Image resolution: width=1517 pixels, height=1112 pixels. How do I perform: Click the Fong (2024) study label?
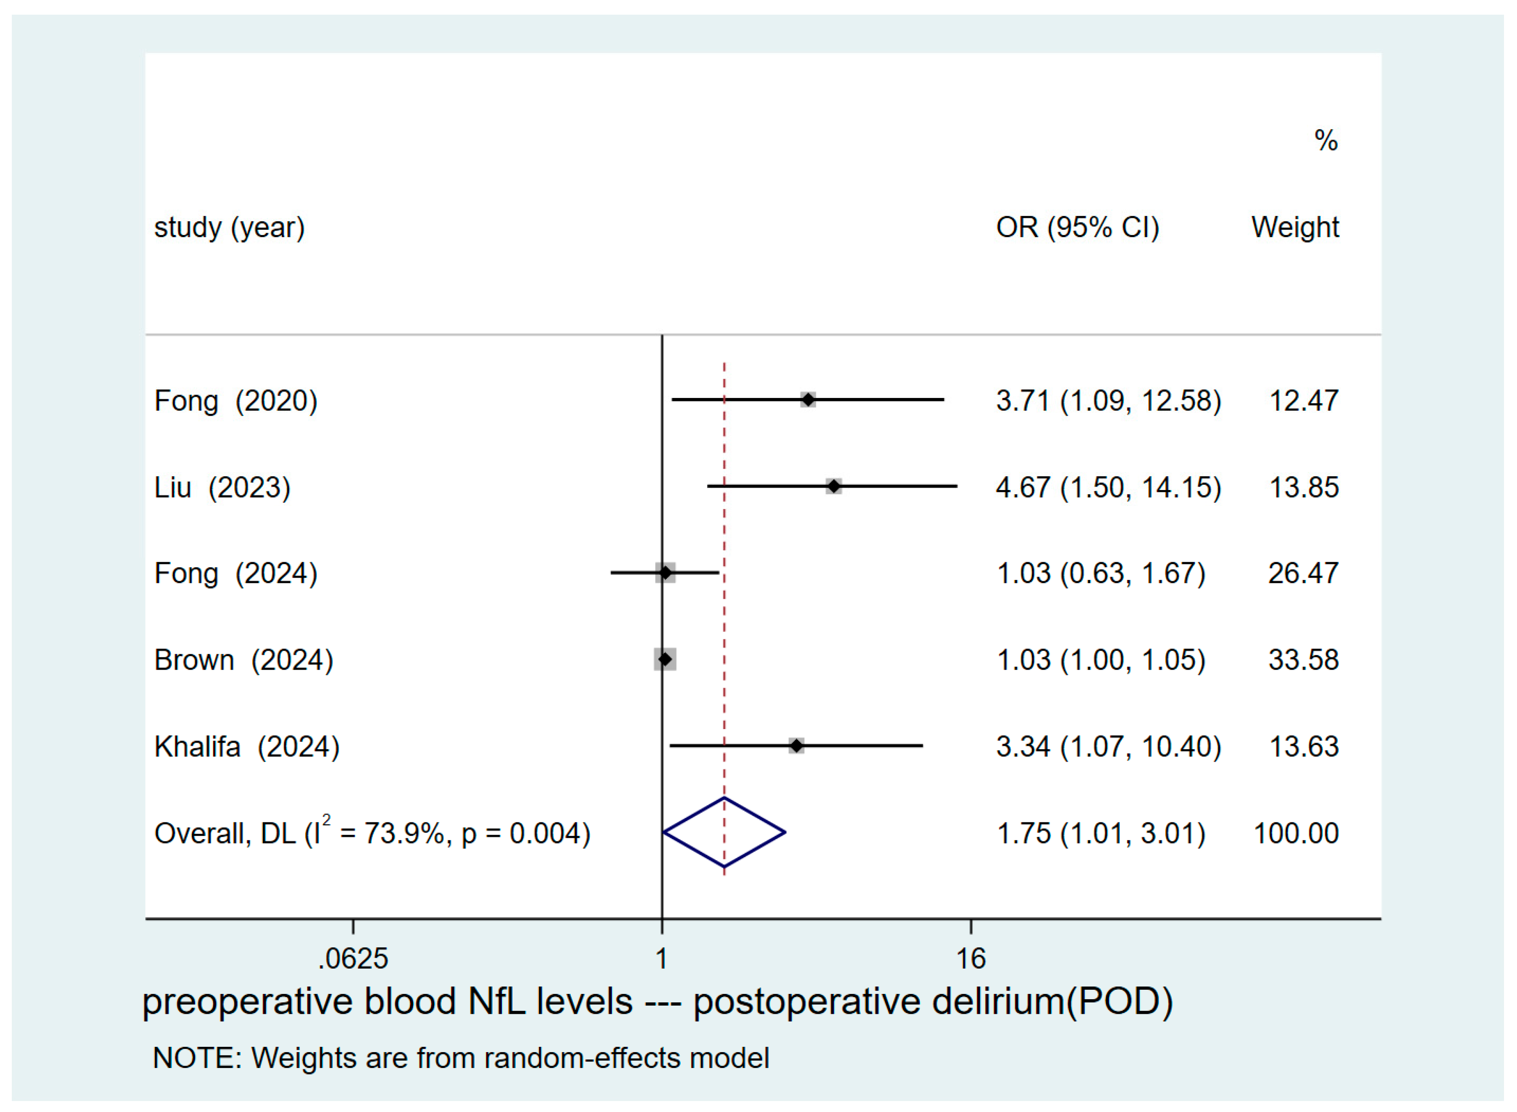(235, 574)
